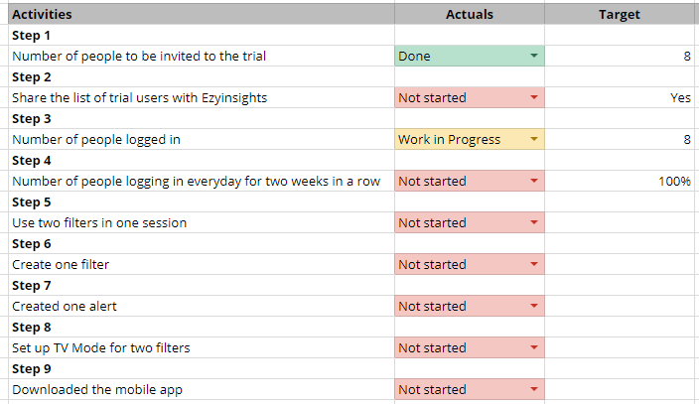
Task: Open dropdown arrow for Created one alert
Action: point(533,306)
